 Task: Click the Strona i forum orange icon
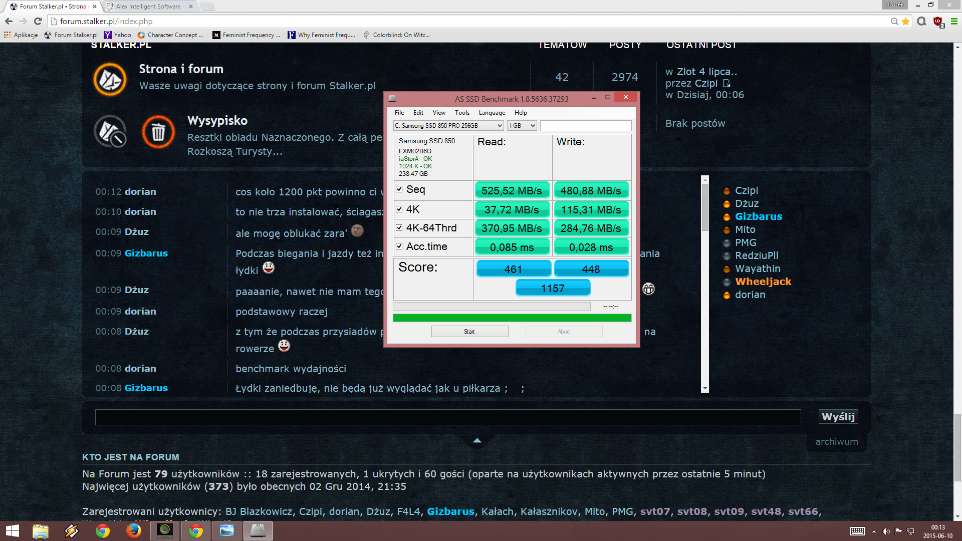tap(110, 79)
